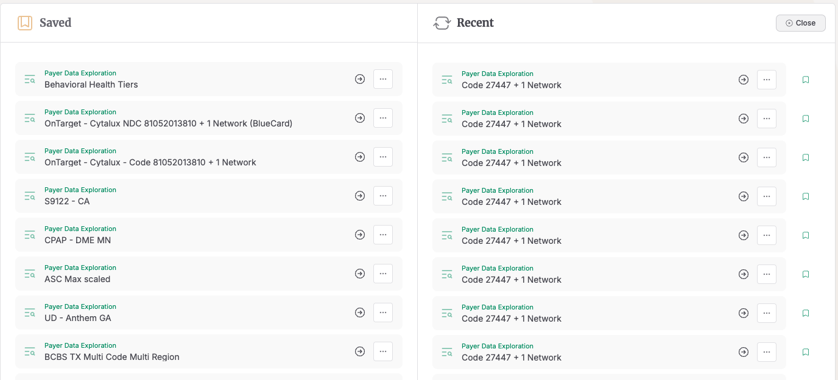Click Payer Data Exploration label above Behavioral Health Tiers

80,73
